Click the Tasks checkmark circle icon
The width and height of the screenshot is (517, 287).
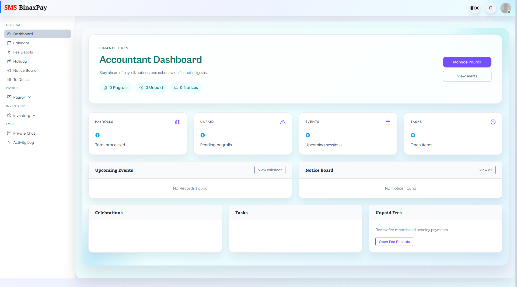[x=493, y=122]
